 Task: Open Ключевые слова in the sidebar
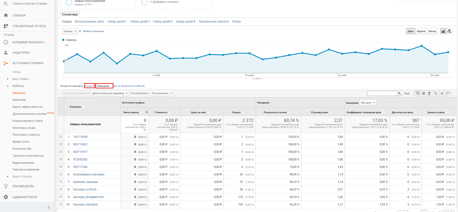[x=24, y=128]
